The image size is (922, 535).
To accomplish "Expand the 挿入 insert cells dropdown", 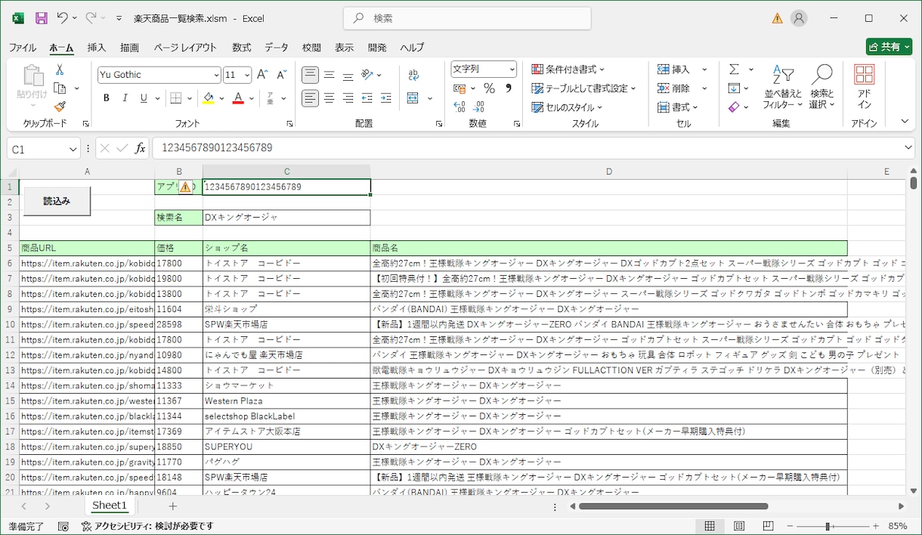I will click(x=704, y=70).
